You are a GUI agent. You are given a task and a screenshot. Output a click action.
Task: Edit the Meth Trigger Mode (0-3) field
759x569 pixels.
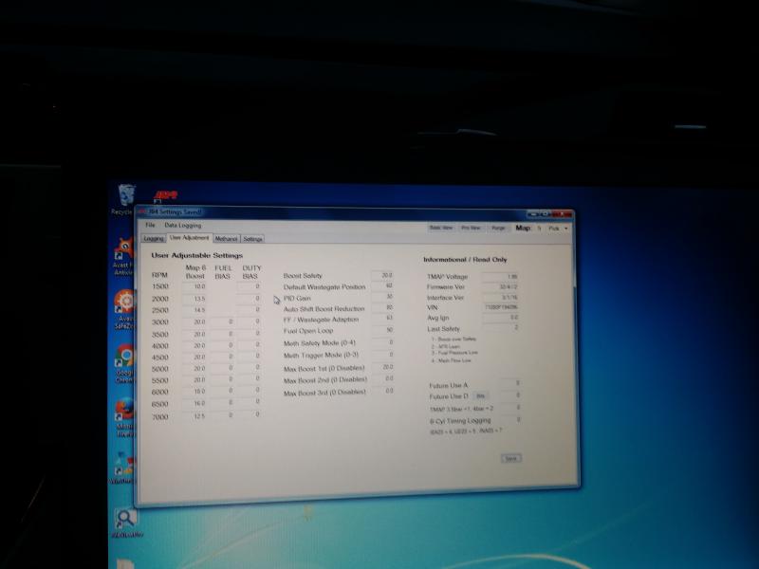click(382, 355)
